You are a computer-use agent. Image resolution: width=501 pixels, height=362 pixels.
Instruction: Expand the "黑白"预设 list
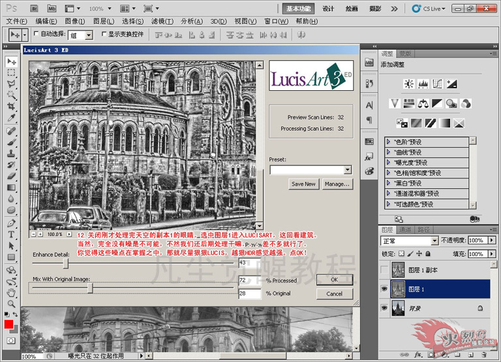tap(388, 183)
